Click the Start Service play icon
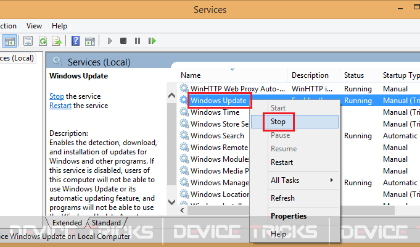420x247 pixels. coord(110,41)
